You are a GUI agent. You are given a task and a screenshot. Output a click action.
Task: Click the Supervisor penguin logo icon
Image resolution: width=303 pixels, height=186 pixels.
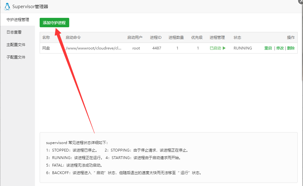[x=7, y=7]
